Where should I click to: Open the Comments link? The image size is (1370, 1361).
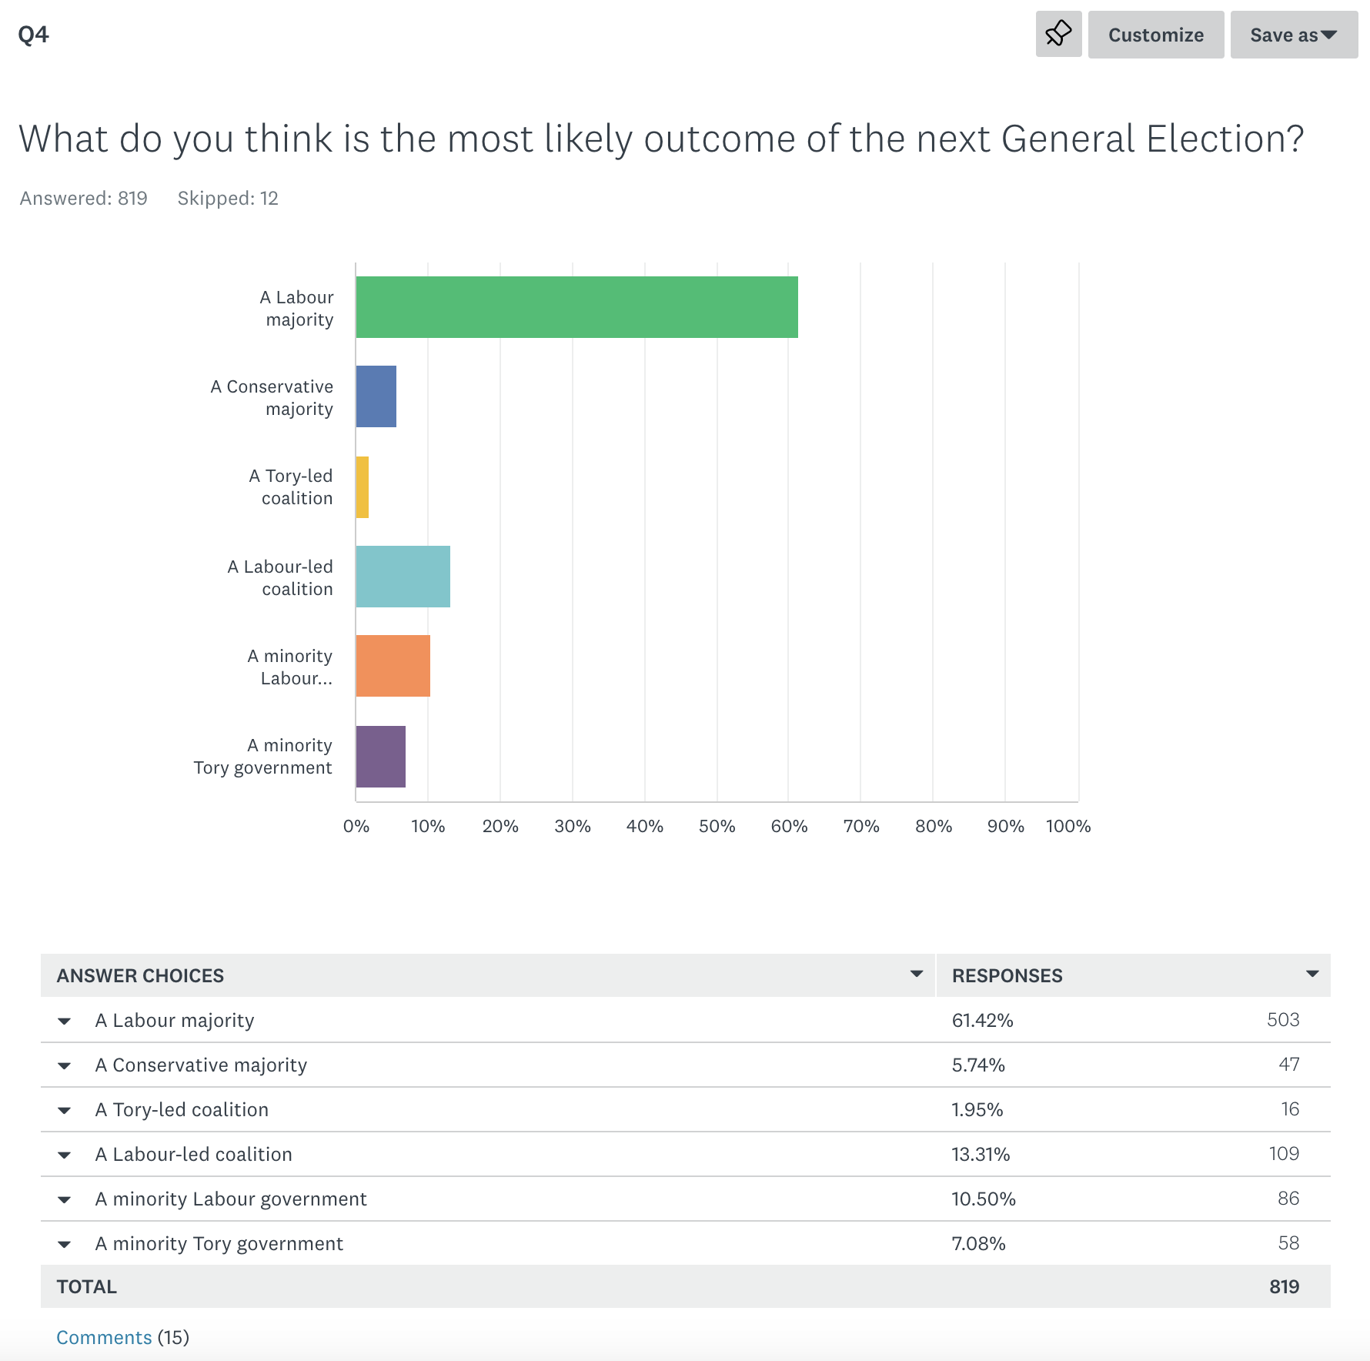tap(104, 1337)
